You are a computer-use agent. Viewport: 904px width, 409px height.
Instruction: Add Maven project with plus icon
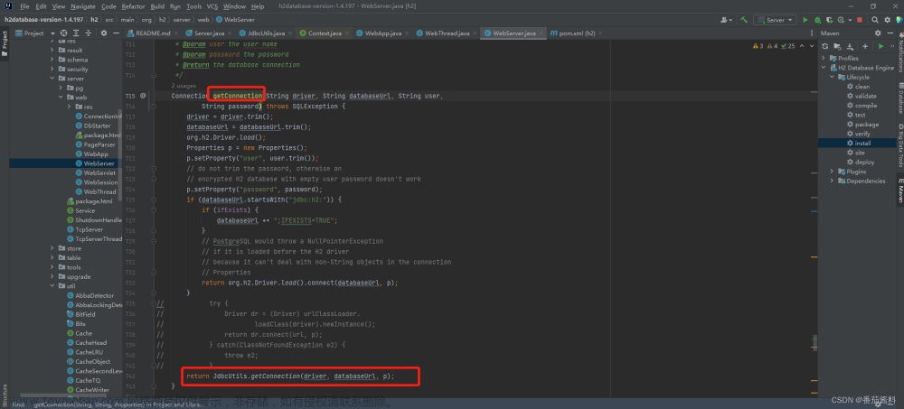[865, 45]
